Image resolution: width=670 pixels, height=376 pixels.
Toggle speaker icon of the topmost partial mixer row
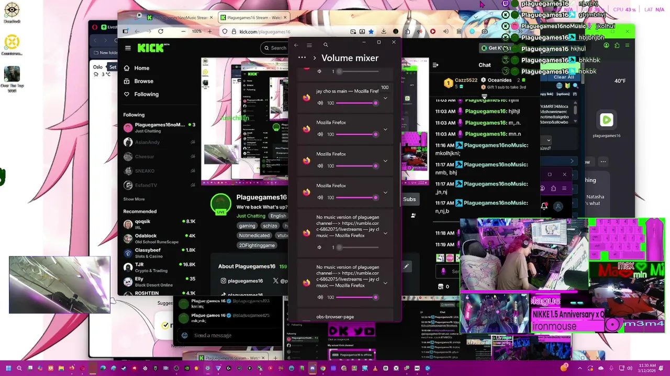point(320,71)
